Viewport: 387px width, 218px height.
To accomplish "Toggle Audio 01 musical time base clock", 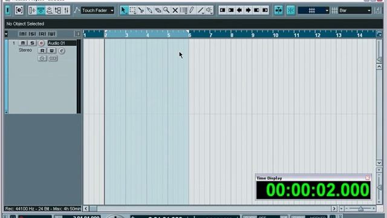I will [42, 58].
